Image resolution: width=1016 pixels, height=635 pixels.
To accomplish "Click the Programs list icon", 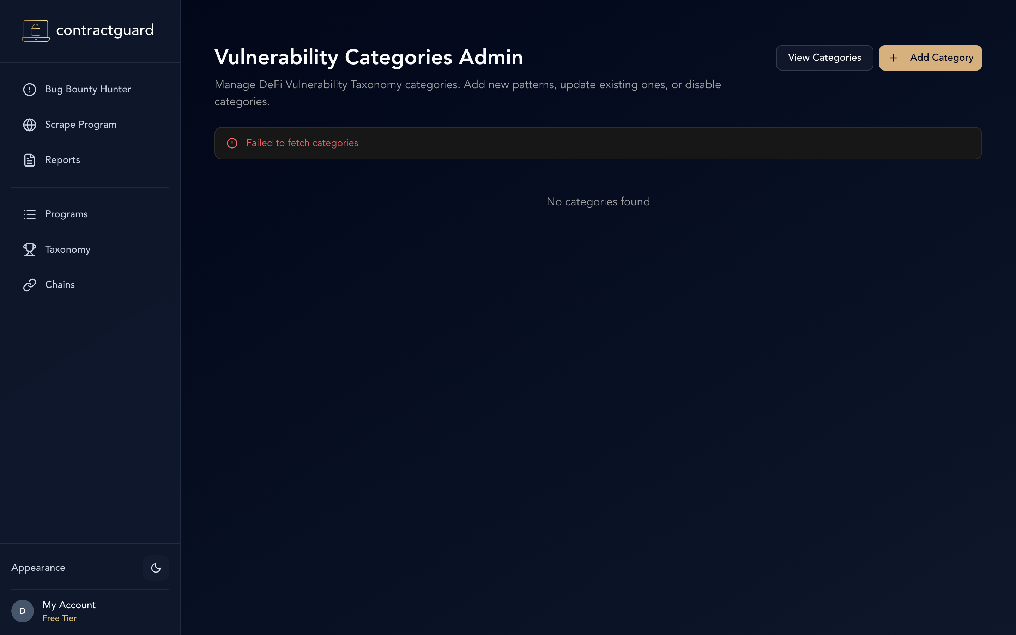I will (x=29, y=214).
